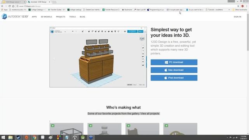Click the browser home icon
The image size is (249, 140).
13,6
